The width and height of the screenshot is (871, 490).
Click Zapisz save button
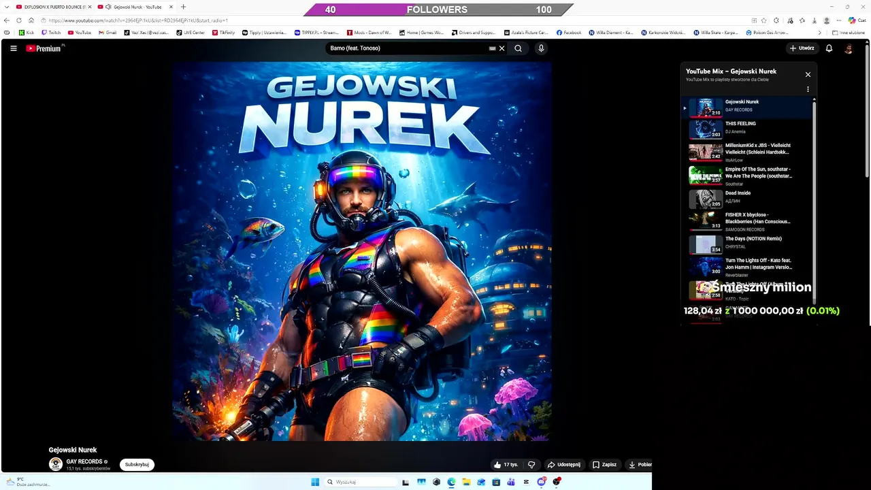click(604, 465)
